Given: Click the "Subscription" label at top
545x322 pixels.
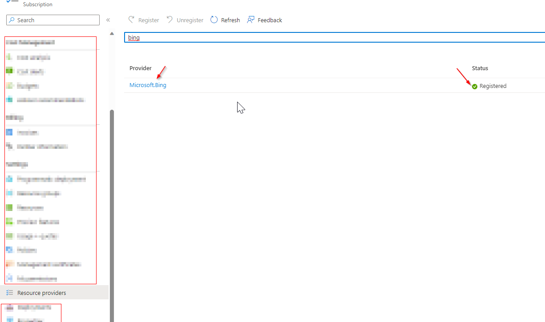Looking at the screenshot, I should (38, 4).
